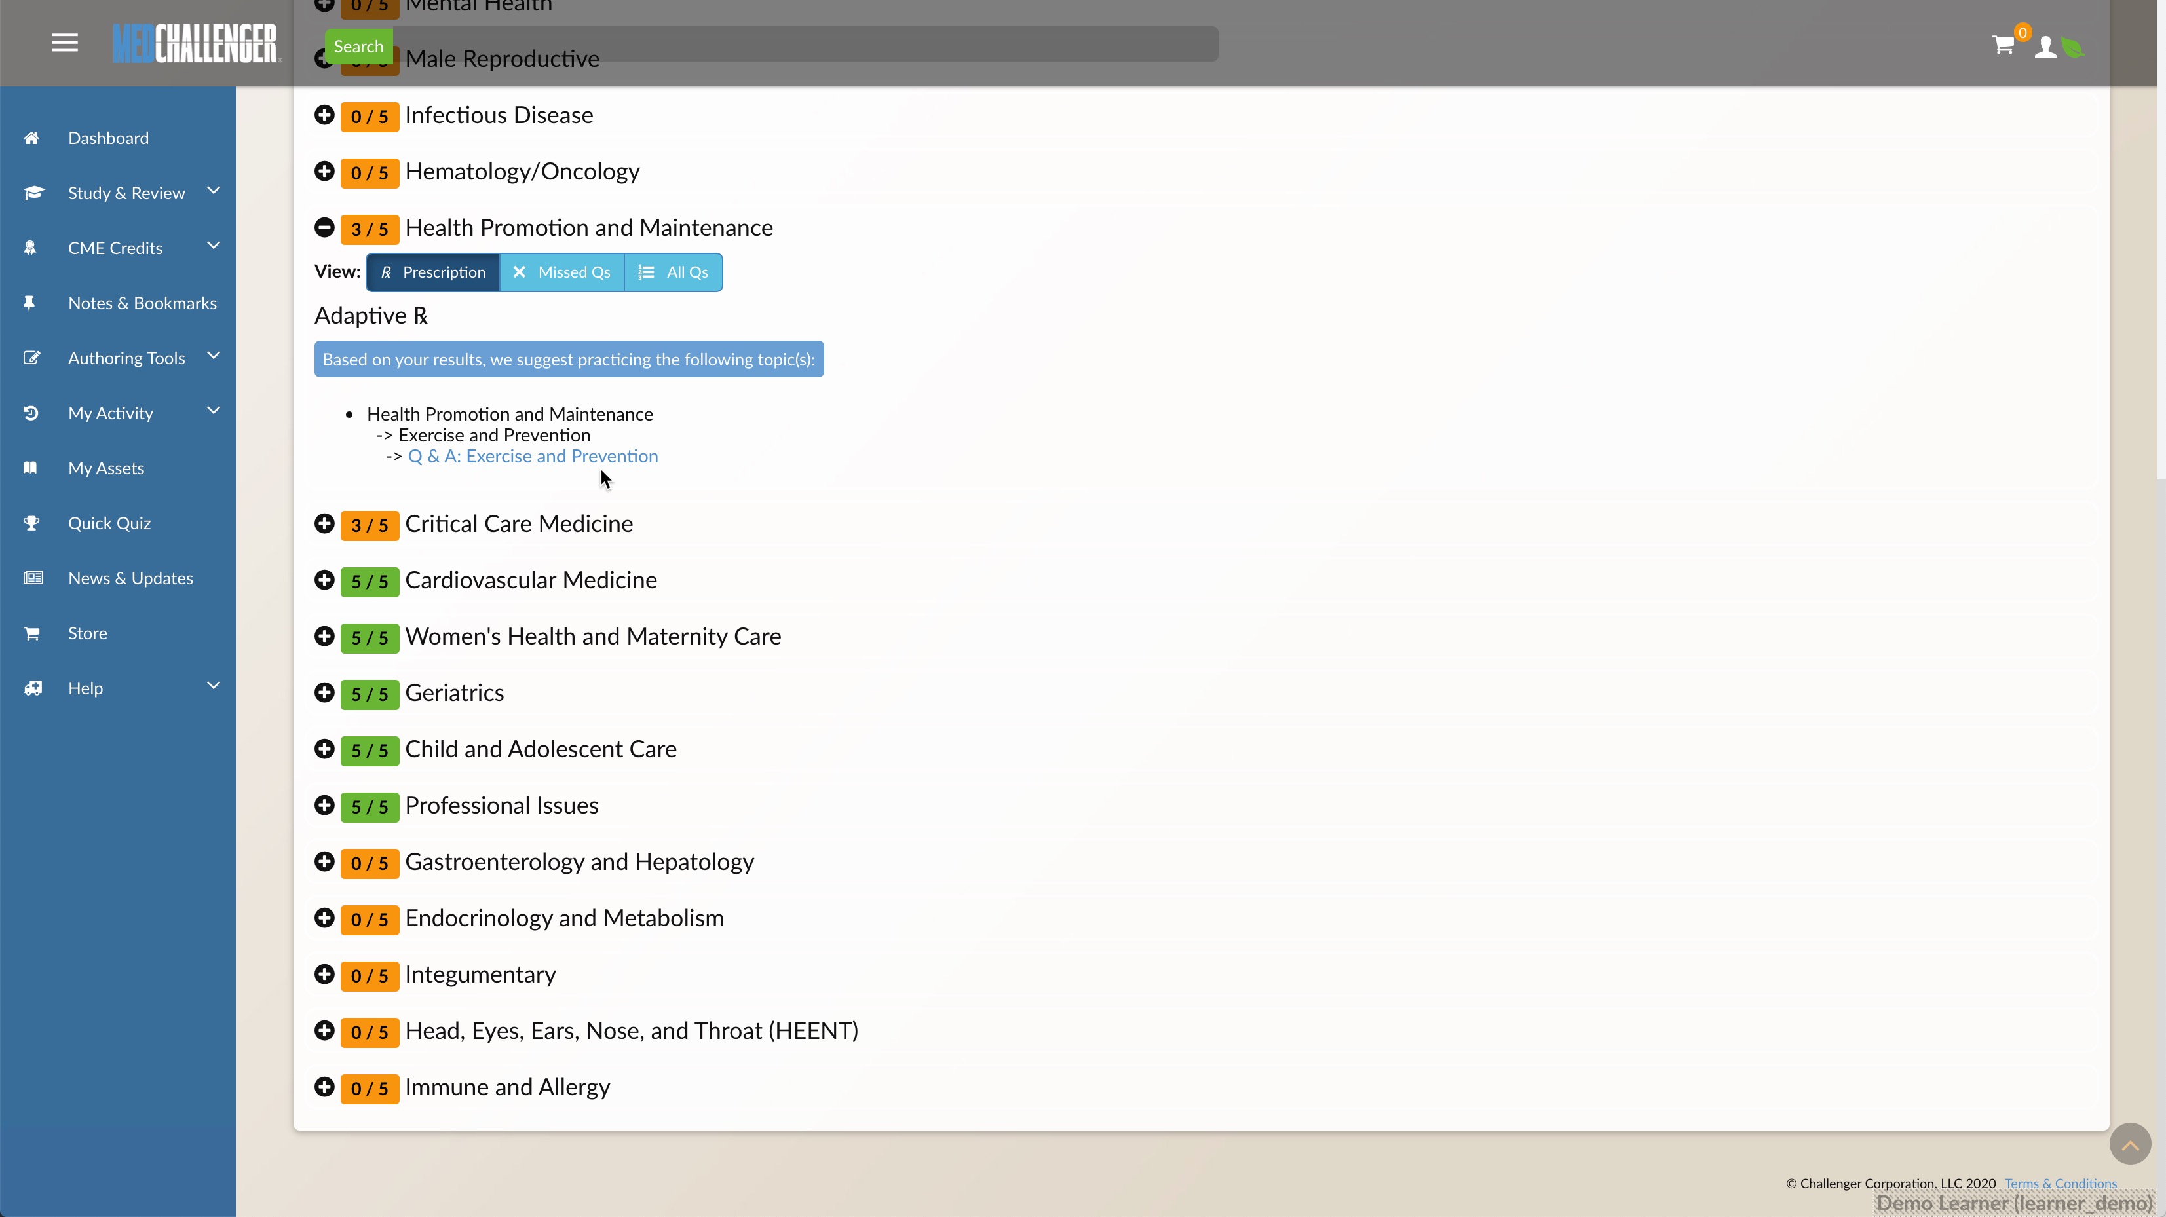Click the 5 / 5 Geriatrics score badge

[370, 694]
